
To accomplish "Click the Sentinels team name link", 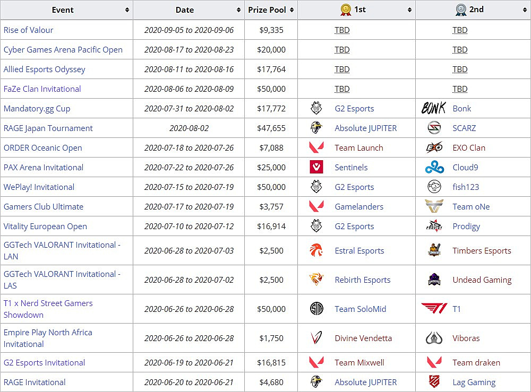I will click(x=351, y=167).
